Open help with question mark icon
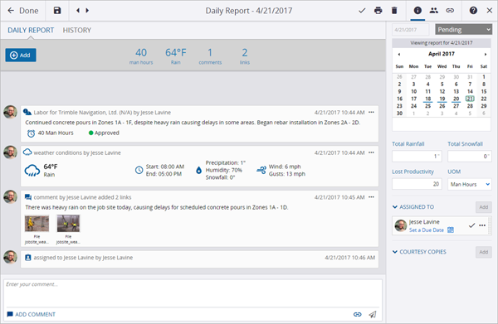The image size is (498, 324). (473, 11)
